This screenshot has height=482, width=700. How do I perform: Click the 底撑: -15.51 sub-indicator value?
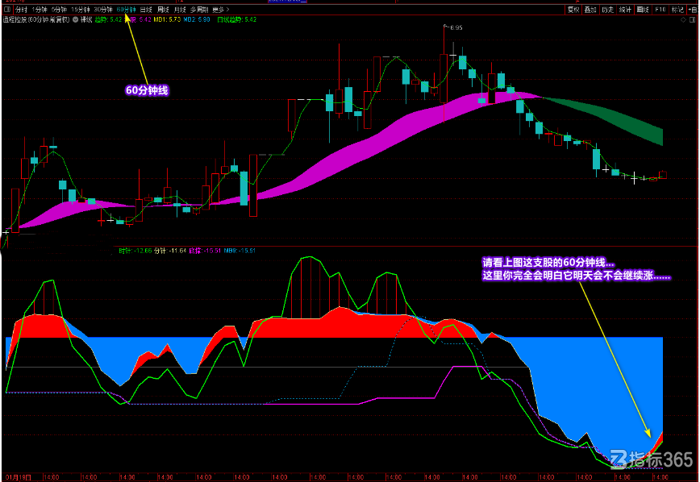[x=205, y=251]
